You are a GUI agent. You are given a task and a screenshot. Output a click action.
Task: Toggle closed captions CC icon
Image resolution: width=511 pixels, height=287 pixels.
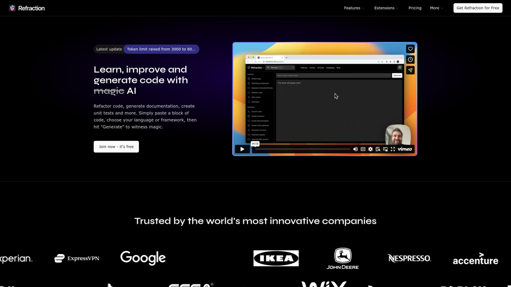362,149
